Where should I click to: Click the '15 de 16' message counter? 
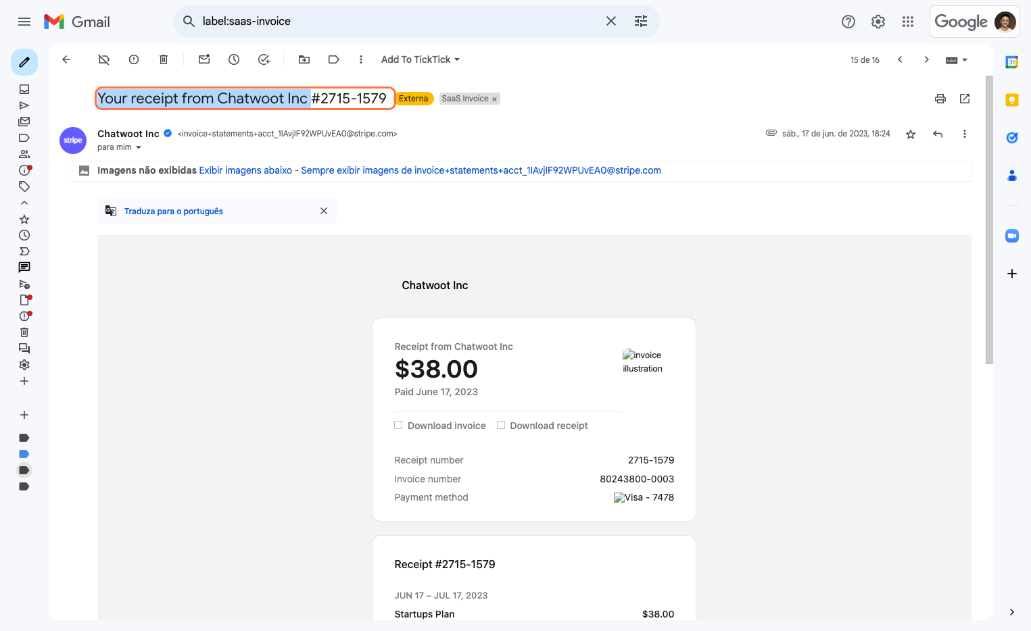(x=865, y=60)
